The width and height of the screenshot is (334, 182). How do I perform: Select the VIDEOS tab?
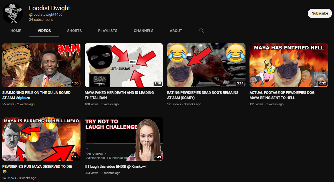(x=44, y=31)
